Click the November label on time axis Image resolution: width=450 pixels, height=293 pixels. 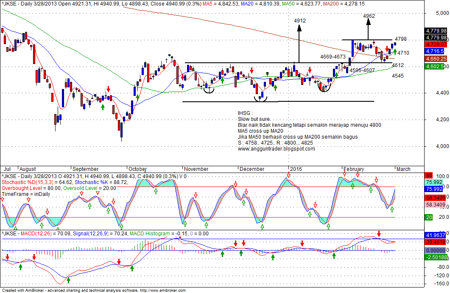196,169
